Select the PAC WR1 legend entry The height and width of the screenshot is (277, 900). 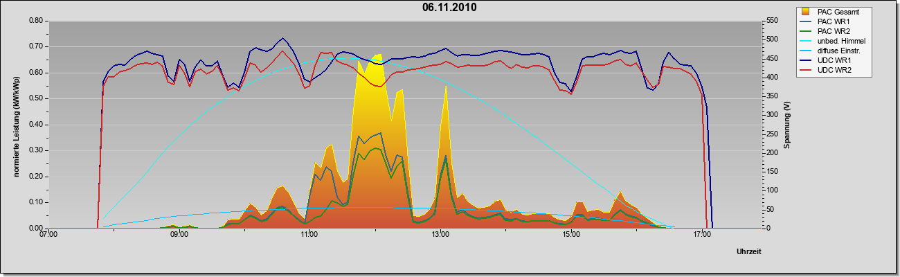pyautogui.click(x=833, y=21)
